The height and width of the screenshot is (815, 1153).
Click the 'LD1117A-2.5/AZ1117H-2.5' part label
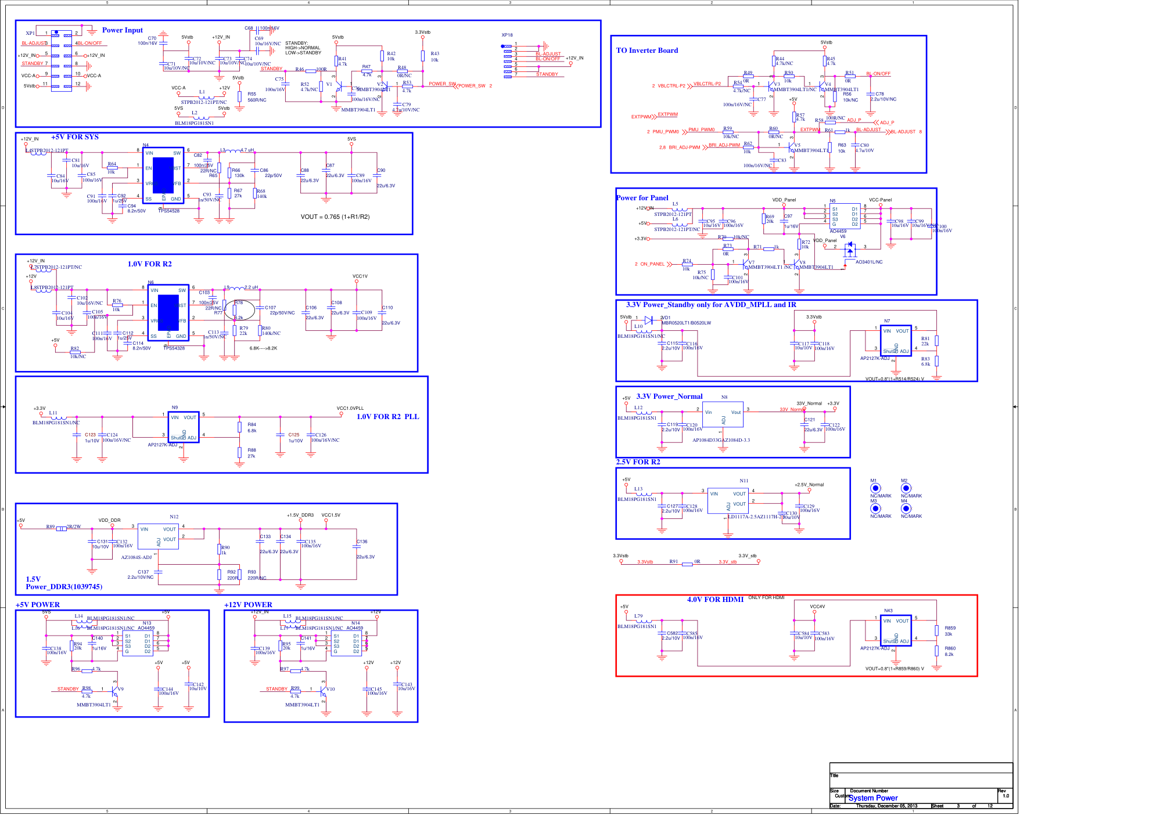tap(757, 517)
